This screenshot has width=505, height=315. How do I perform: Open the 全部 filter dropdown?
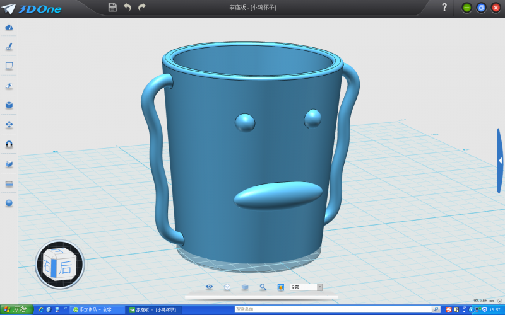306,287
